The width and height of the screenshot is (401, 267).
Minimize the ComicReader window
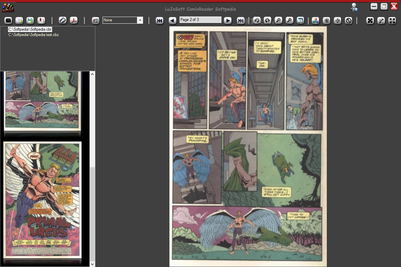pyautogui.click(x=374, y=6)
